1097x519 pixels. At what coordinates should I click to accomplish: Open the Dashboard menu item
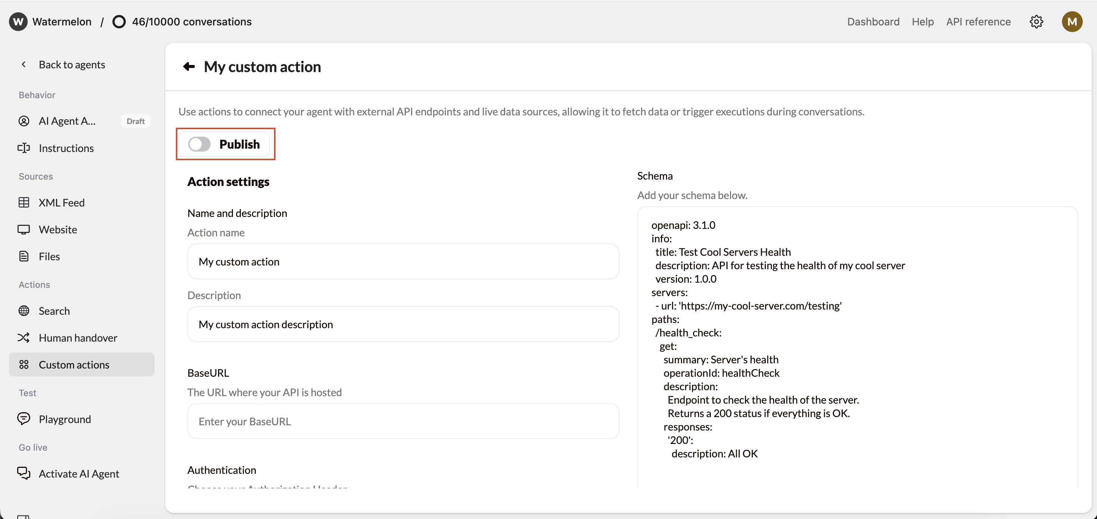(x=873, y=21)
